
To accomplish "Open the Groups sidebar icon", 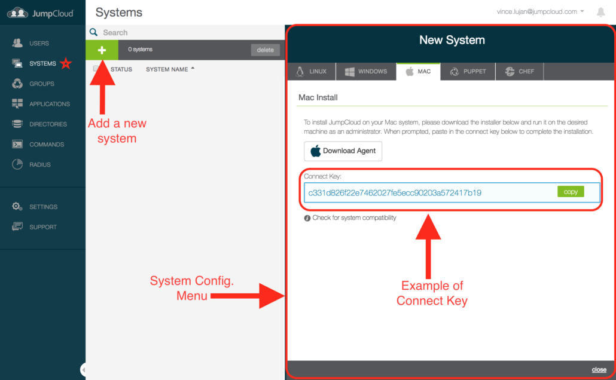I will tap(17, 84).
